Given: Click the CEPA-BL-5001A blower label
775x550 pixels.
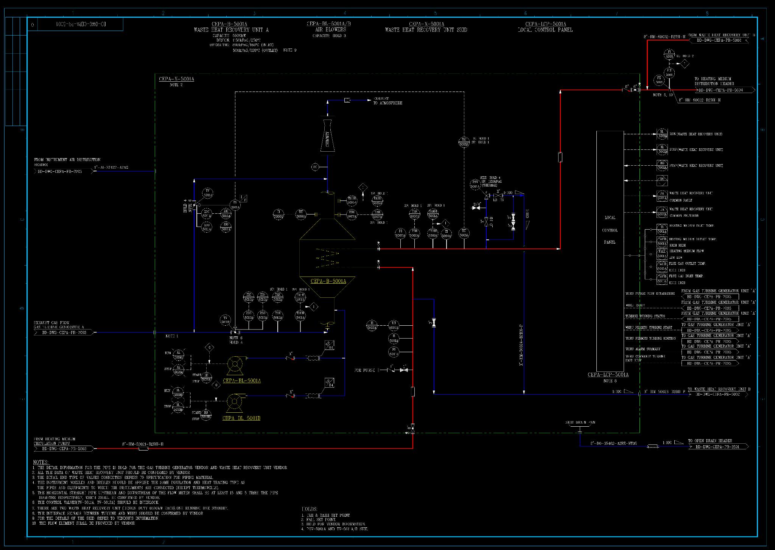Looking at the screenshot, I should (x=241, y=381).
